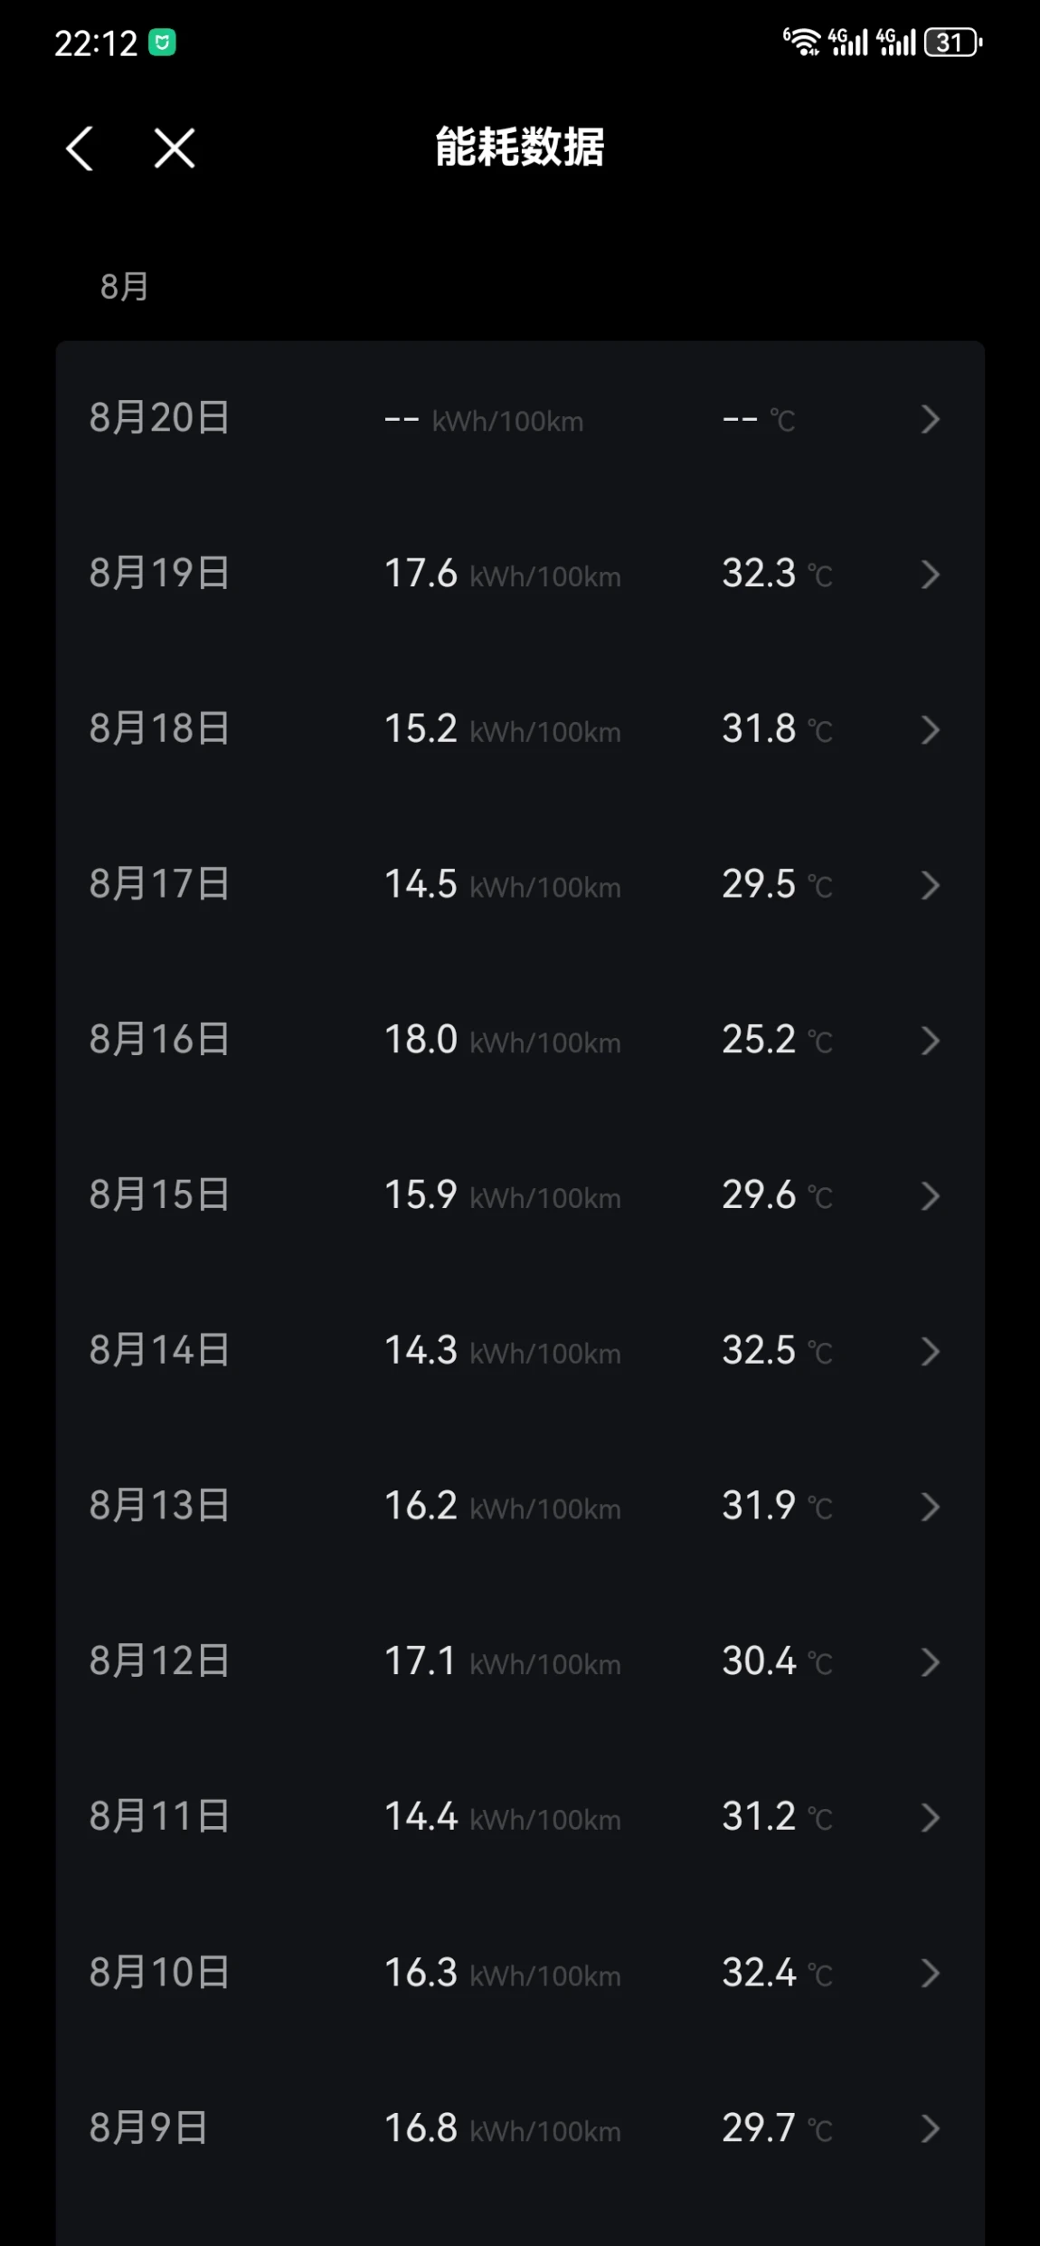Viewport: 1040px width, 2246px height.
Task: Select the 8月13日 energy record
Action: (520, 1507)
